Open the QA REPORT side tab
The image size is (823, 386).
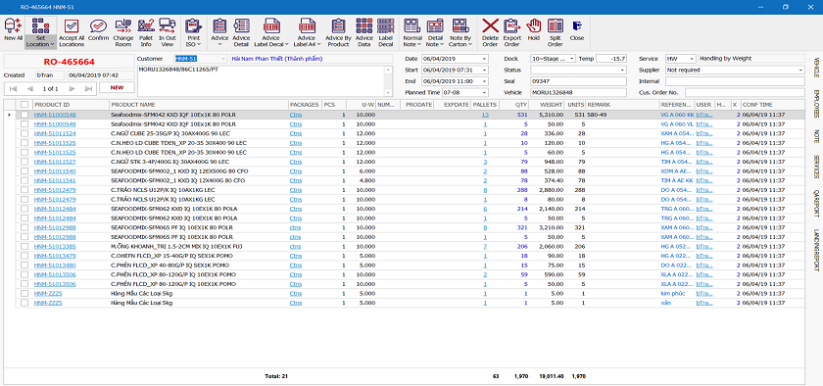[816, 203]
